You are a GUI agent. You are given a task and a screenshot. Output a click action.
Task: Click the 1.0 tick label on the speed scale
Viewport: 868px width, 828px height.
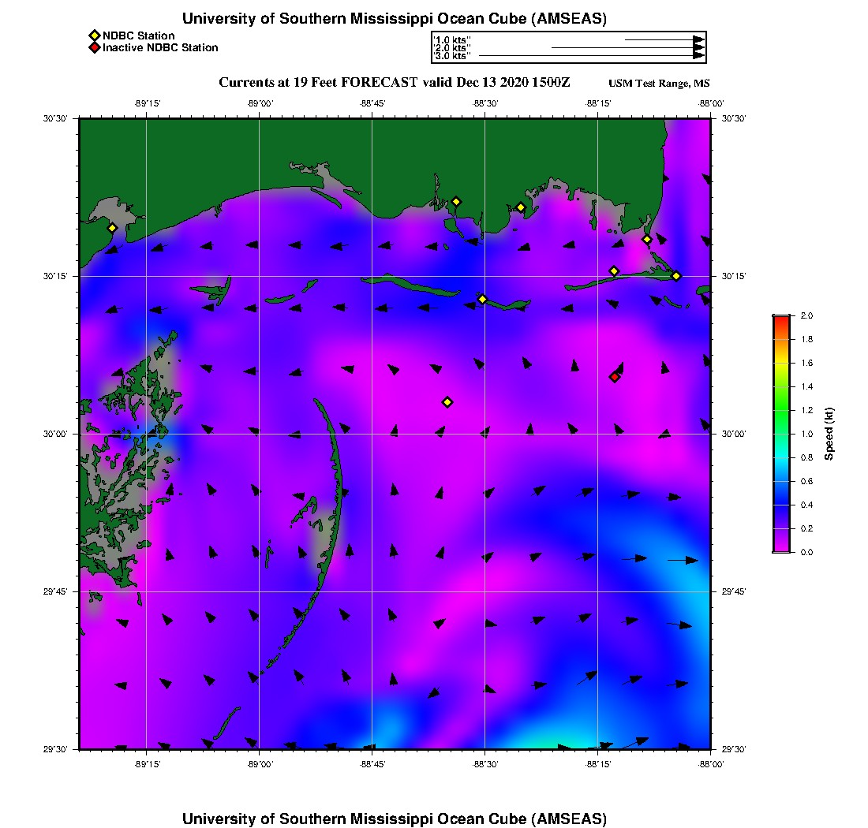click(x=807, y=434)
